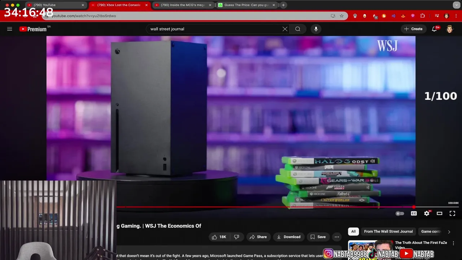Submit search with the magnifier button

tap(298, 29)
